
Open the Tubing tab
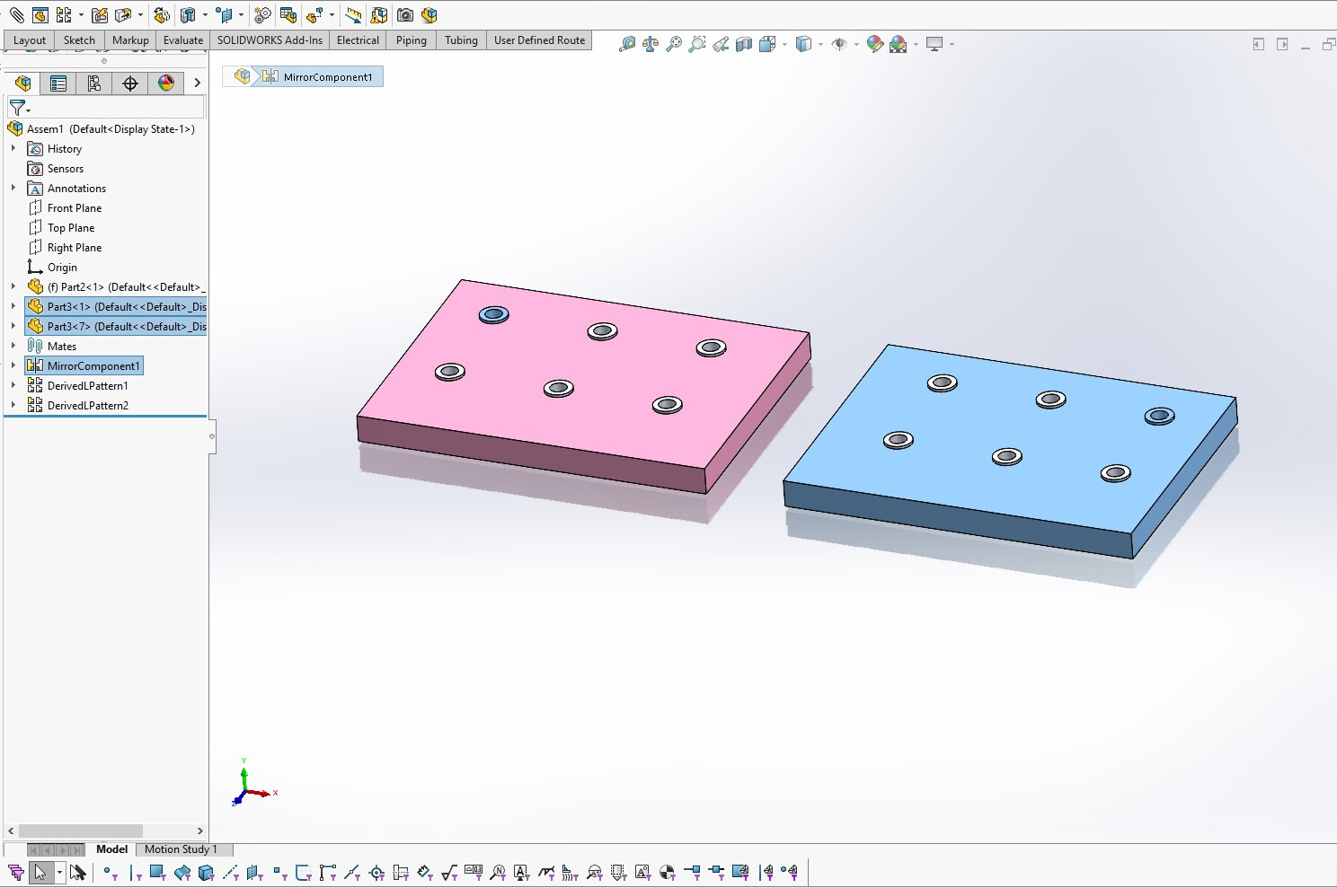point(461,40)
